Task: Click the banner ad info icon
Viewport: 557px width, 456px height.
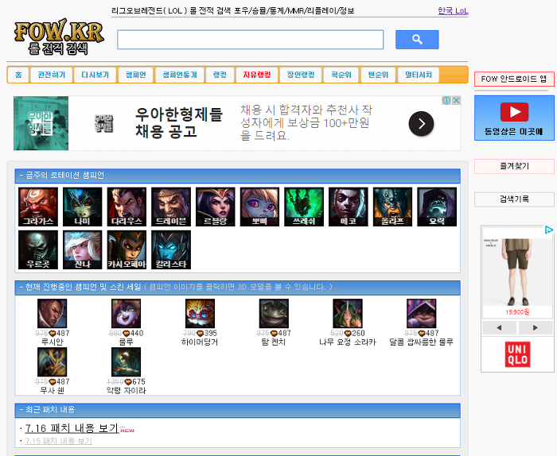Action: [x=446, y=100]
